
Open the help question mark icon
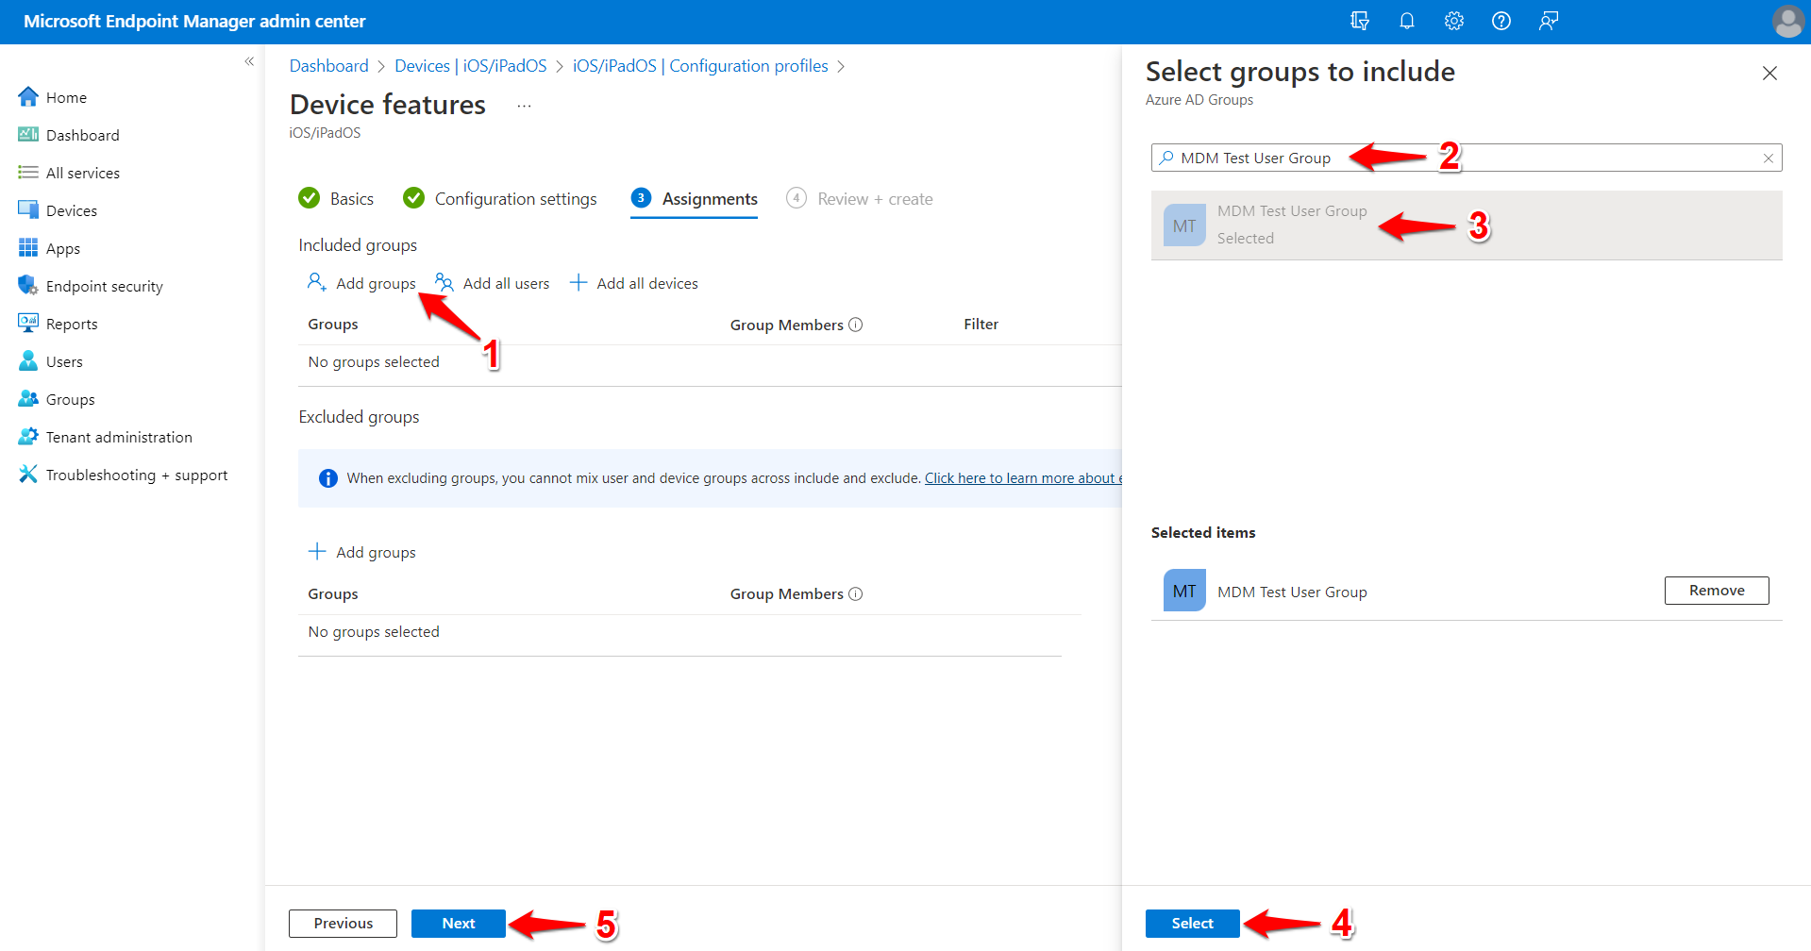(1501, 21)
